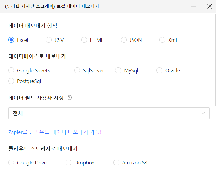Select the Xml export format
Image resolution: width=216 pixels, height=177 pixels.
163,40
